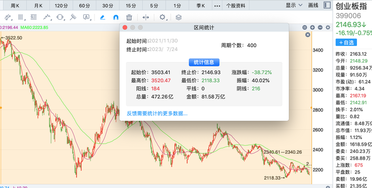Choose the wave pattern drawing tool

click(47, 17)
